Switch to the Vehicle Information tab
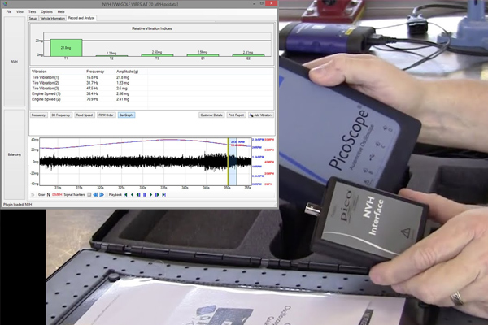Screen dimensions: 488x325 pyautogui.click(x=54, y=19)
